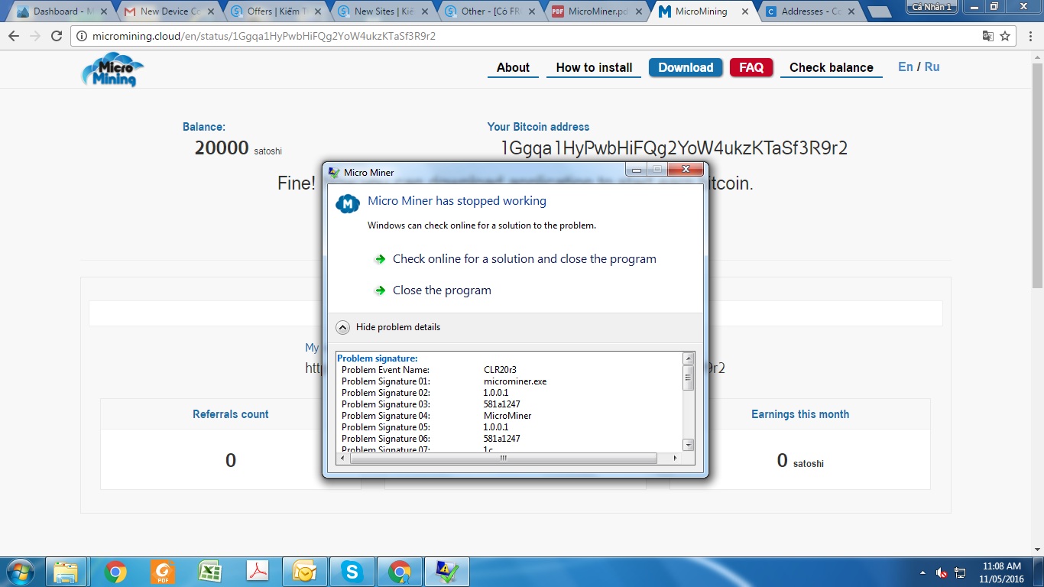Viewport: 1044px width, 587px height.
Task: Click the Hide problem details label
Action: coord(398,327)
